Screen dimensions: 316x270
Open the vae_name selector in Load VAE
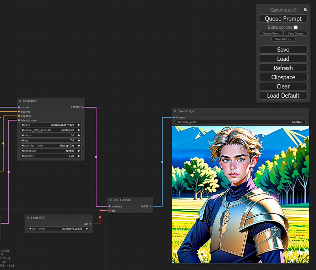tap(59, 229)
